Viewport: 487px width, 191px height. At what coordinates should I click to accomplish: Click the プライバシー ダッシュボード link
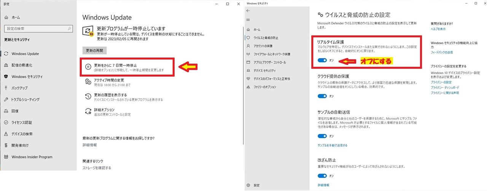[x=445, y=88]
